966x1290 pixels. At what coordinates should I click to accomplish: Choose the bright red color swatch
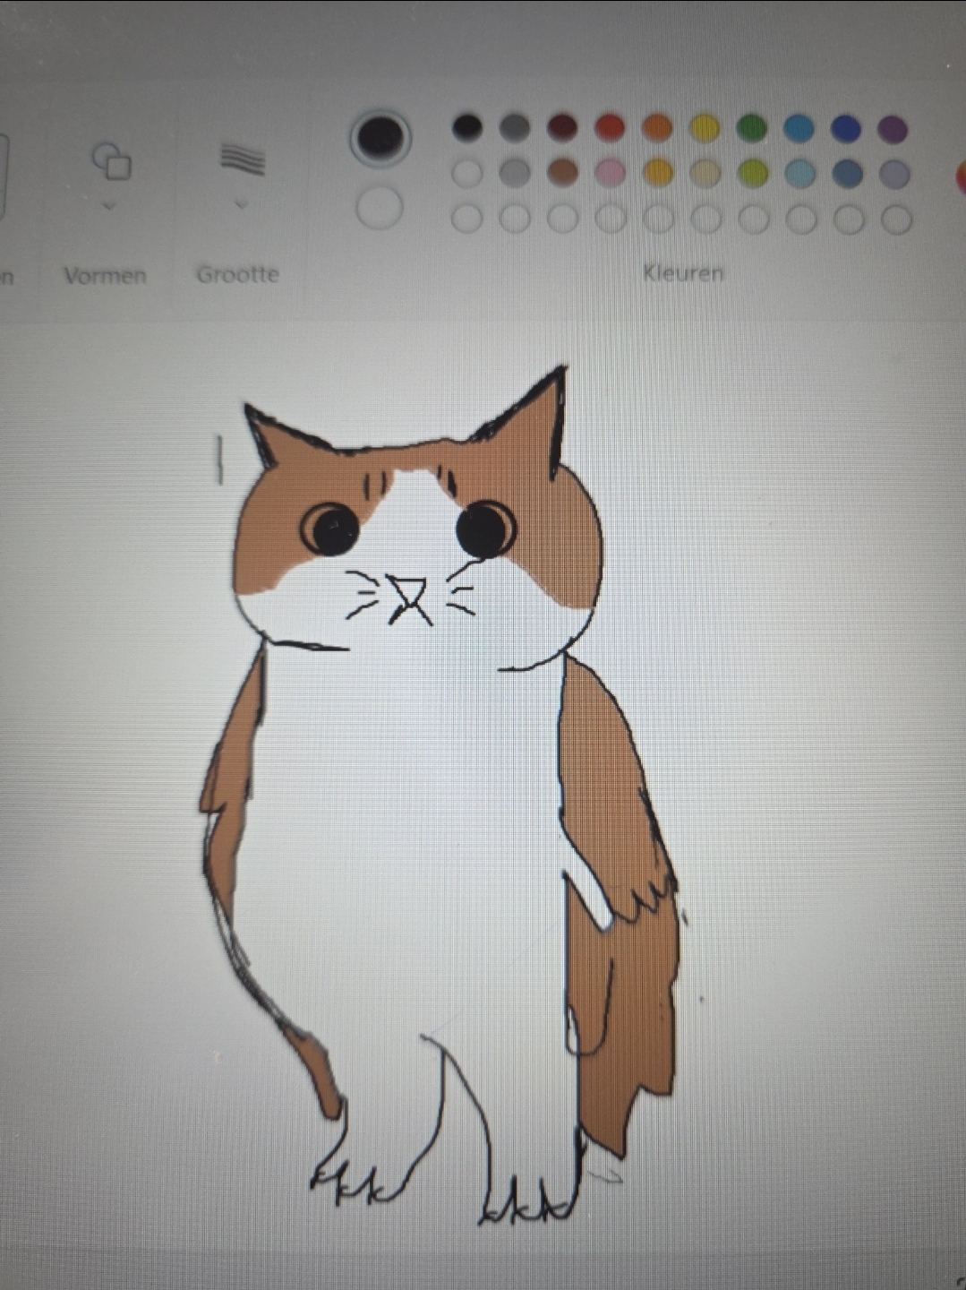[x=610, y=127]
